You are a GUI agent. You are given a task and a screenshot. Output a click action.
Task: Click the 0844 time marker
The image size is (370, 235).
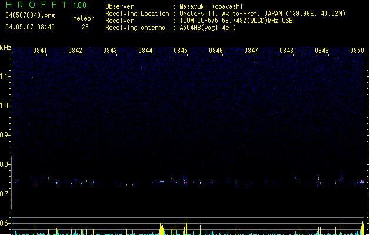tap(145, 51)
